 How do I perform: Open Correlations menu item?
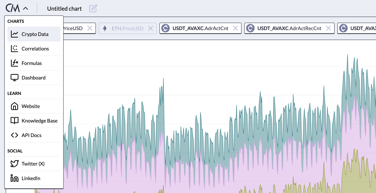[x=34, y=49]
